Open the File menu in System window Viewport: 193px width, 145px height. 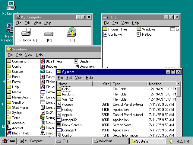[60, 78]
